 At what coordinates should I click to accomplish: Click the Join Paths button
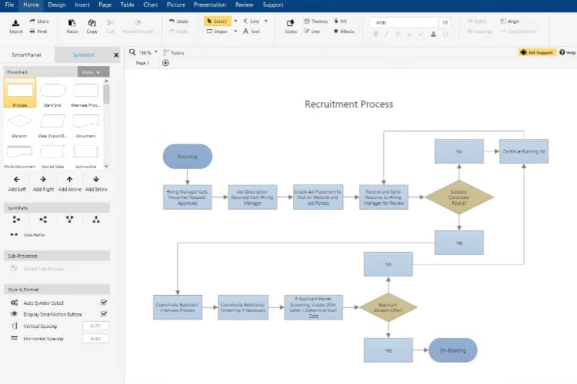27,235
